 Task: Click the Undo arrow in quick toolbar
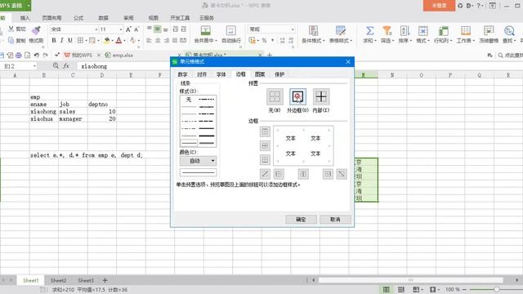pos(36,55)
